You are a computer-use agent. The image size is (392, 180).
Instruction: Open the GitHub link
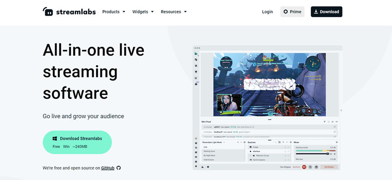(x=108, y=168)
